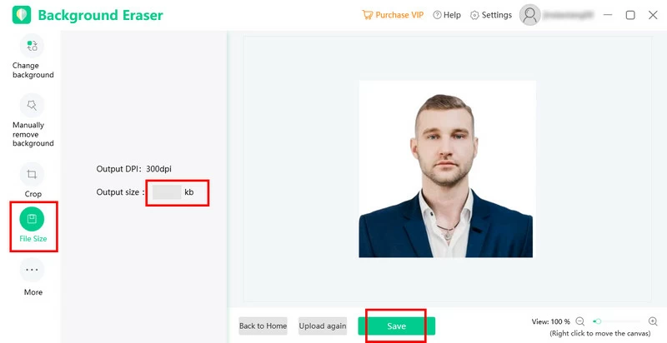Viewport: 667px width, 343px height.
Task: Maximize the application window
Action: click(x=630, y=15)
